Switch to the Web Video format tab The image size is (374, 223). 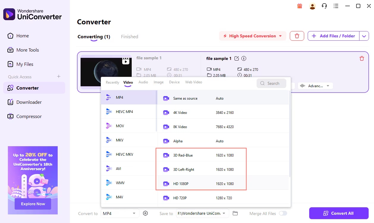coord(194,82)
